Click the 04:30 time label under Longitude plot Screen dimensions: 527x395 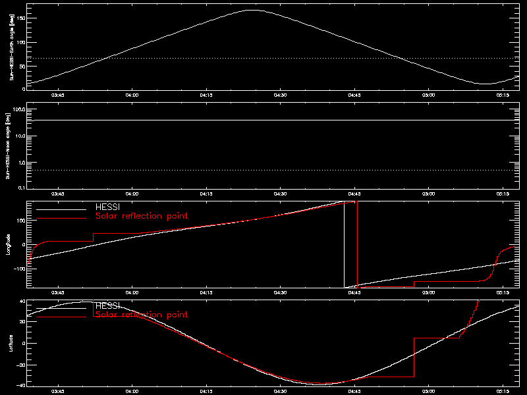pos(280,292)
